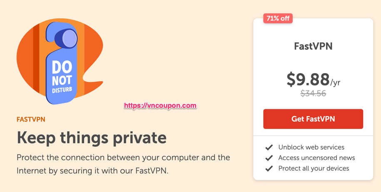Open the vncoupon.com watermark link

pos(160,106)
